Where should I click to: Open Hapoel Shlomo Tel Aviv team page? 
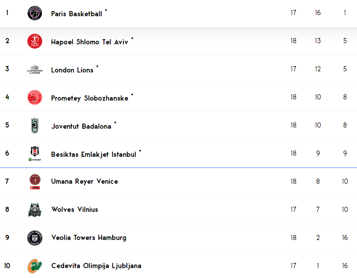pyautogui.click(x=89, y=42)
